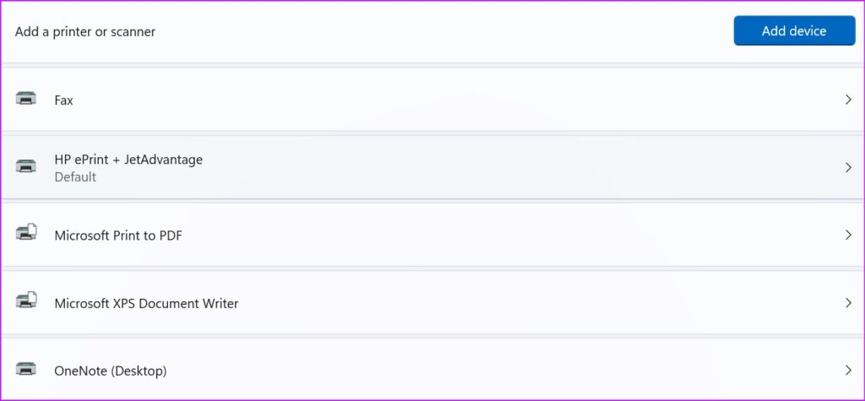Open the OneNote (Desktop) chevron arrow
The image size is (865, 401).
pos(848,370)
